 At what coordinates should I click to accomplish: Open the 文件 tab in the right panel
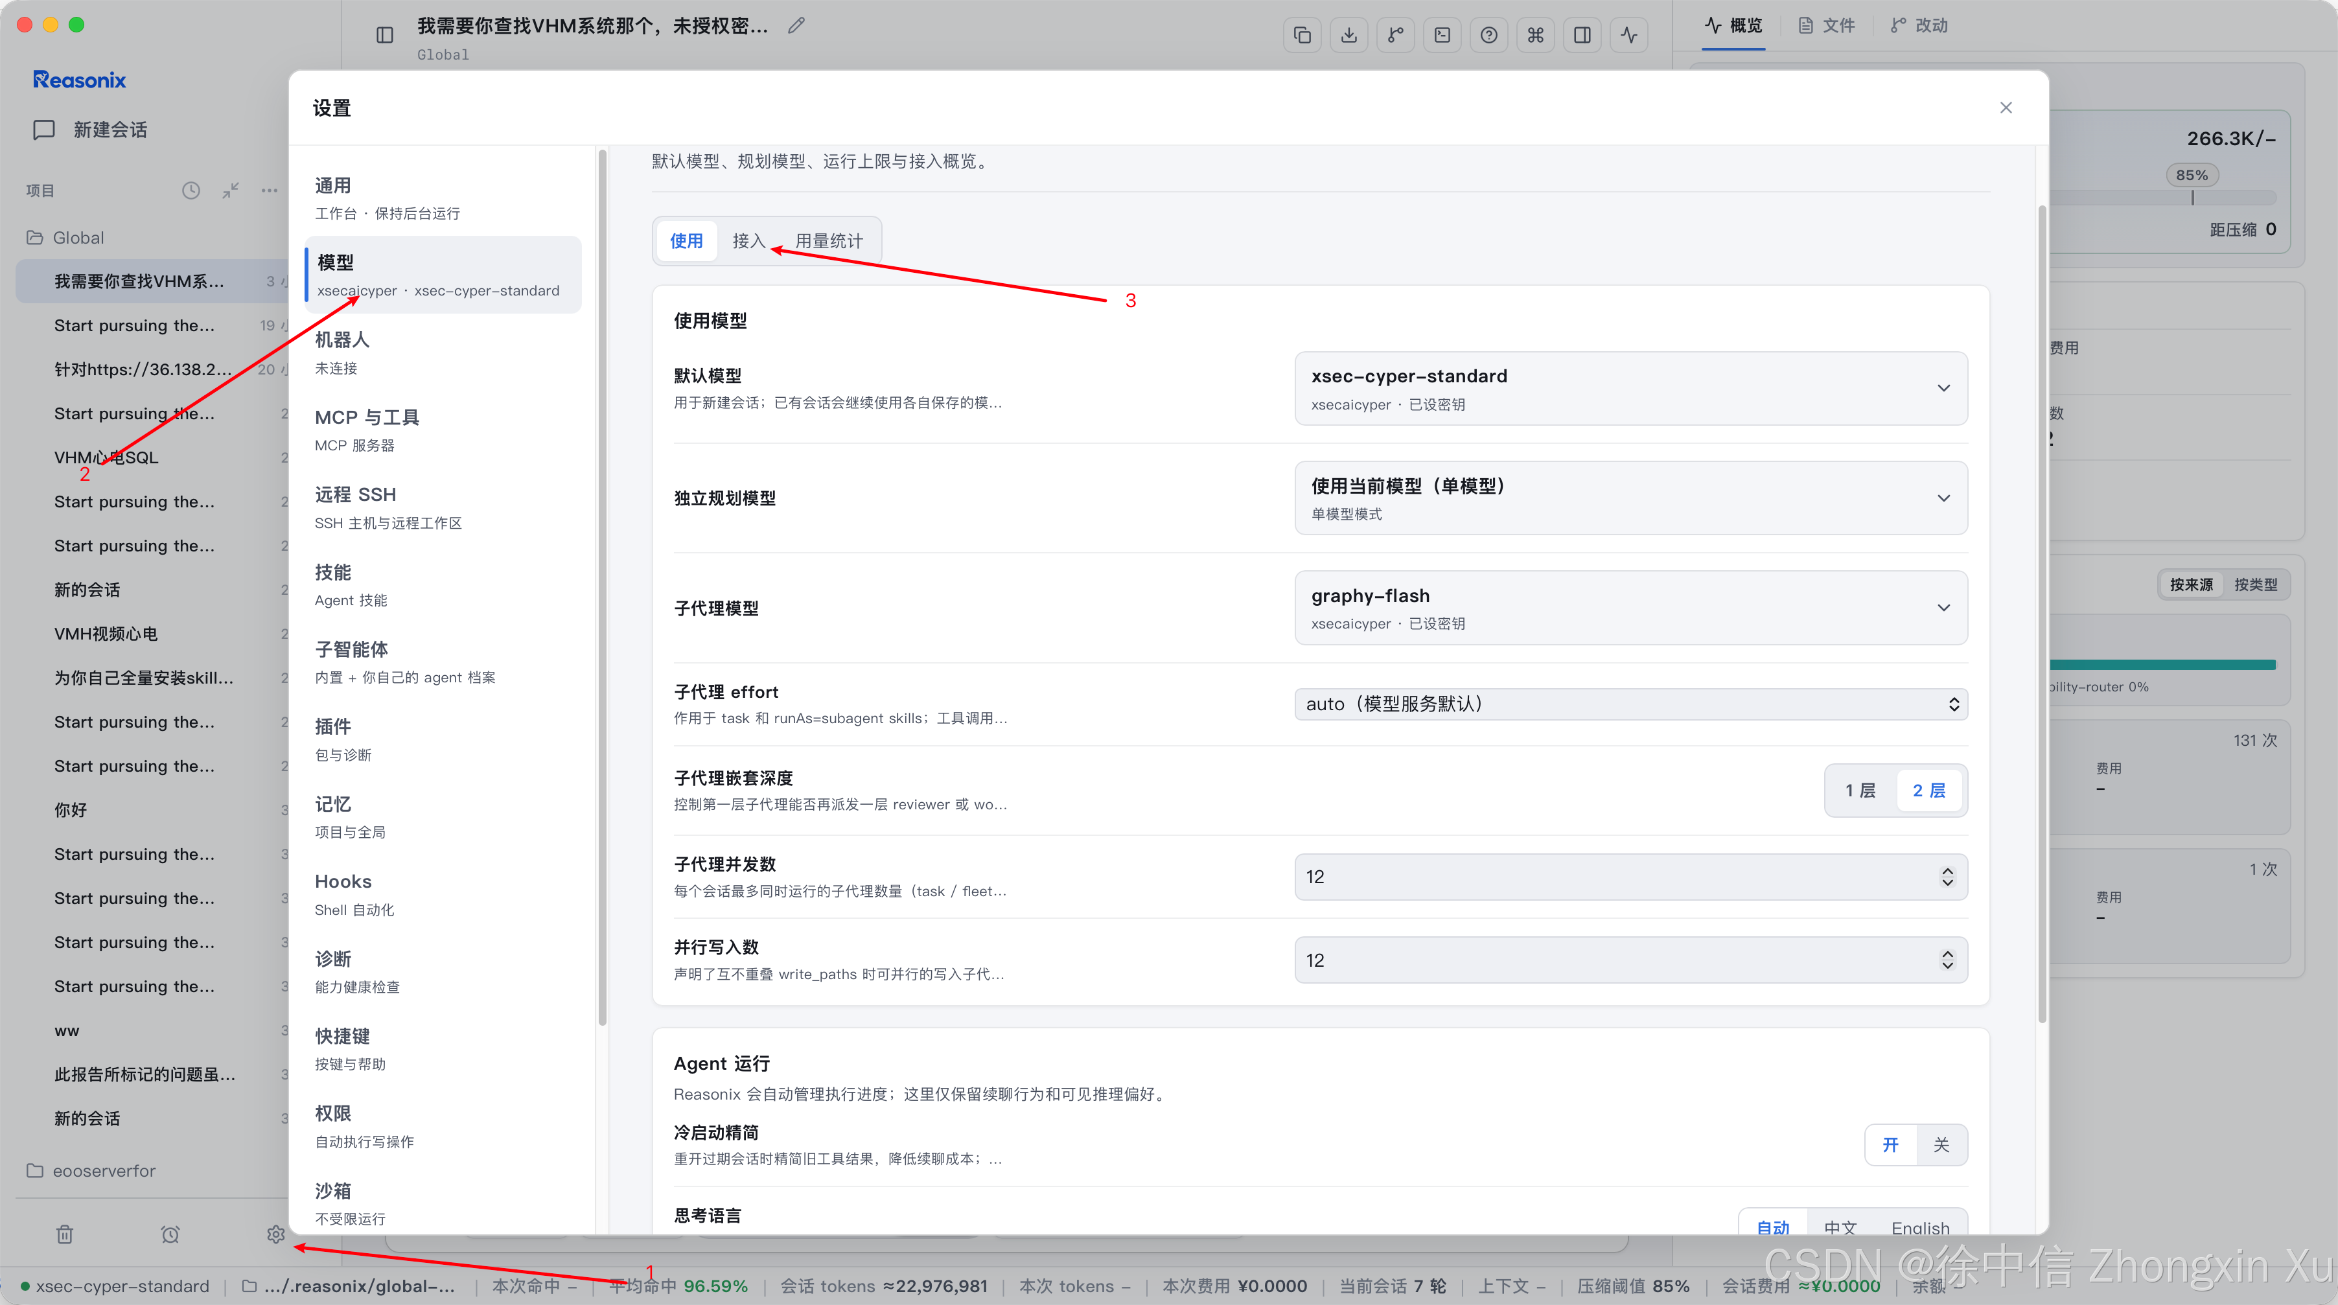click(x=1827, y=25)
